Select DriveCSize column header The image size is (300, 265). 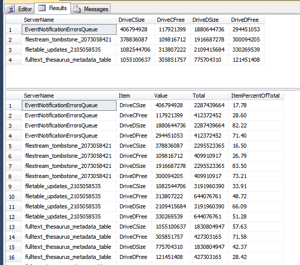pos(135,20)
